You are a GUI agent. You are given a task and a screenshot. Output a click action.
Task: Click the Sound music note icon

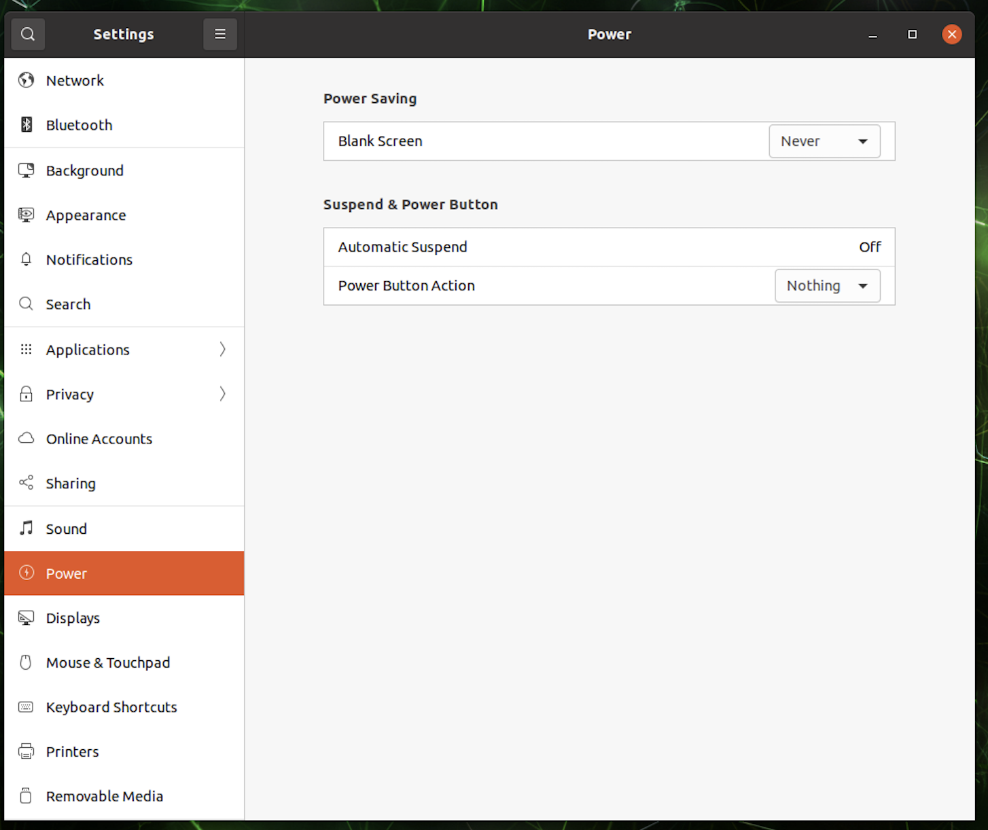pos(27,528)
